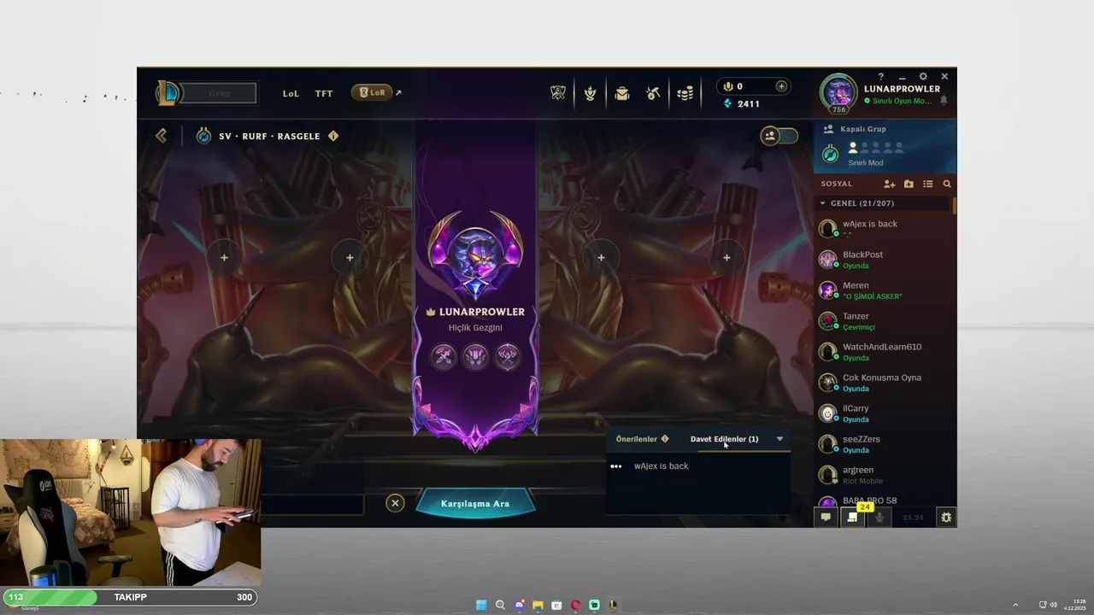Invite player in second empty slot from left
Viewport: 1094px width, 615px height.
pyautogui.click(x=350, y=257)
